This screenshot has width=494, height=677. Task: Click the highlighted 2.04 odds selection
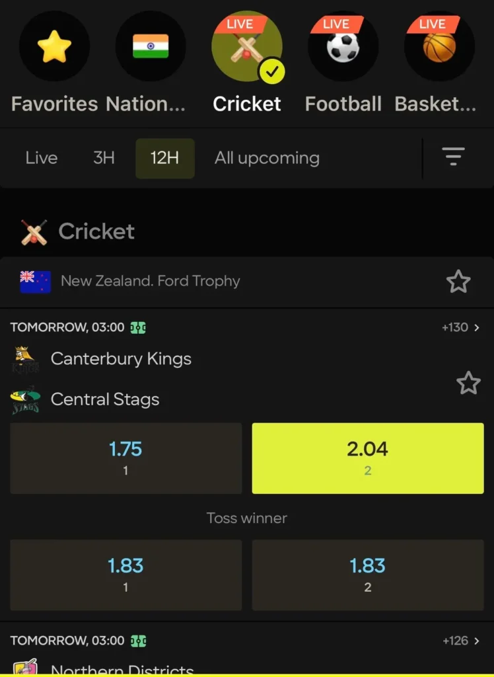tap(367, 458)
